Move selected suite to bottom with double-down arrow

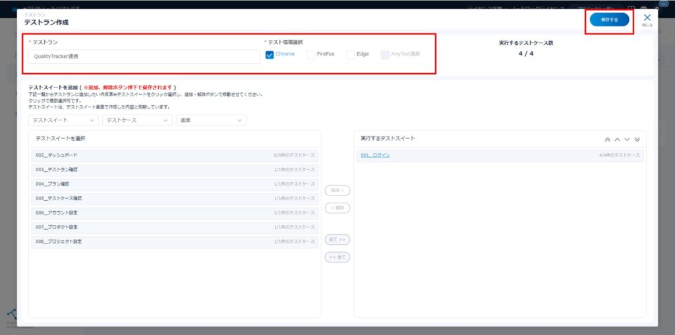pos(637,140)
